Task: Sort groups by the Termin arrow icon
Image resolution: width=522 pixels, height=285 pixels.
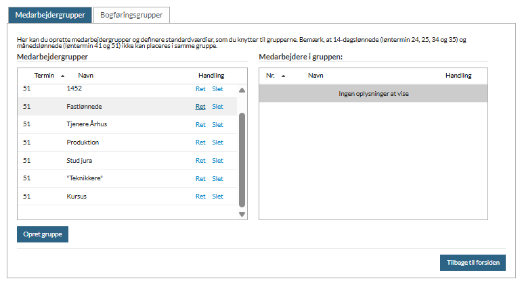Action: (62, 76)
